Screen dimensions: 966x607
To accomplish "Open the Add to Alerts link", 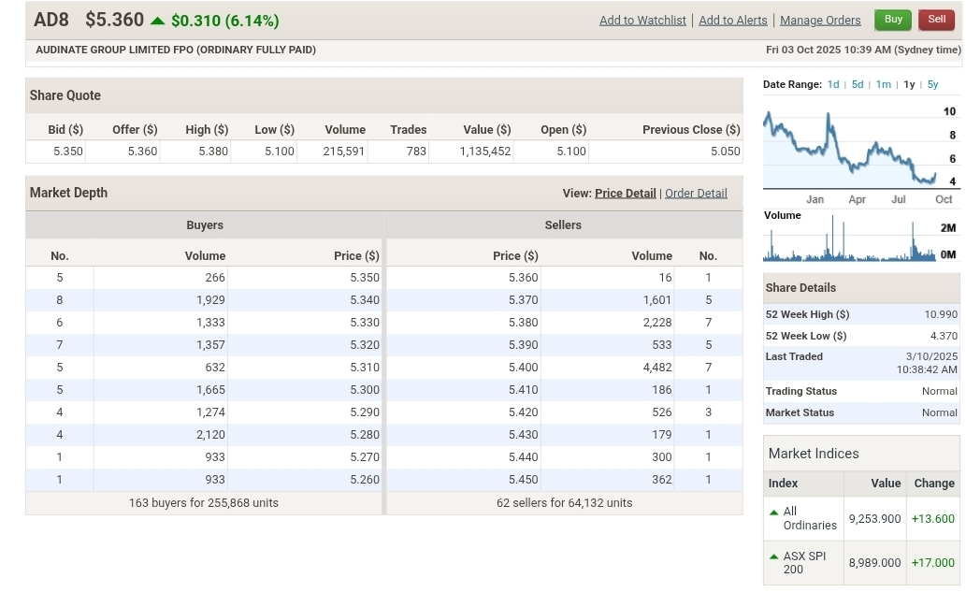I will click(732, 21).
